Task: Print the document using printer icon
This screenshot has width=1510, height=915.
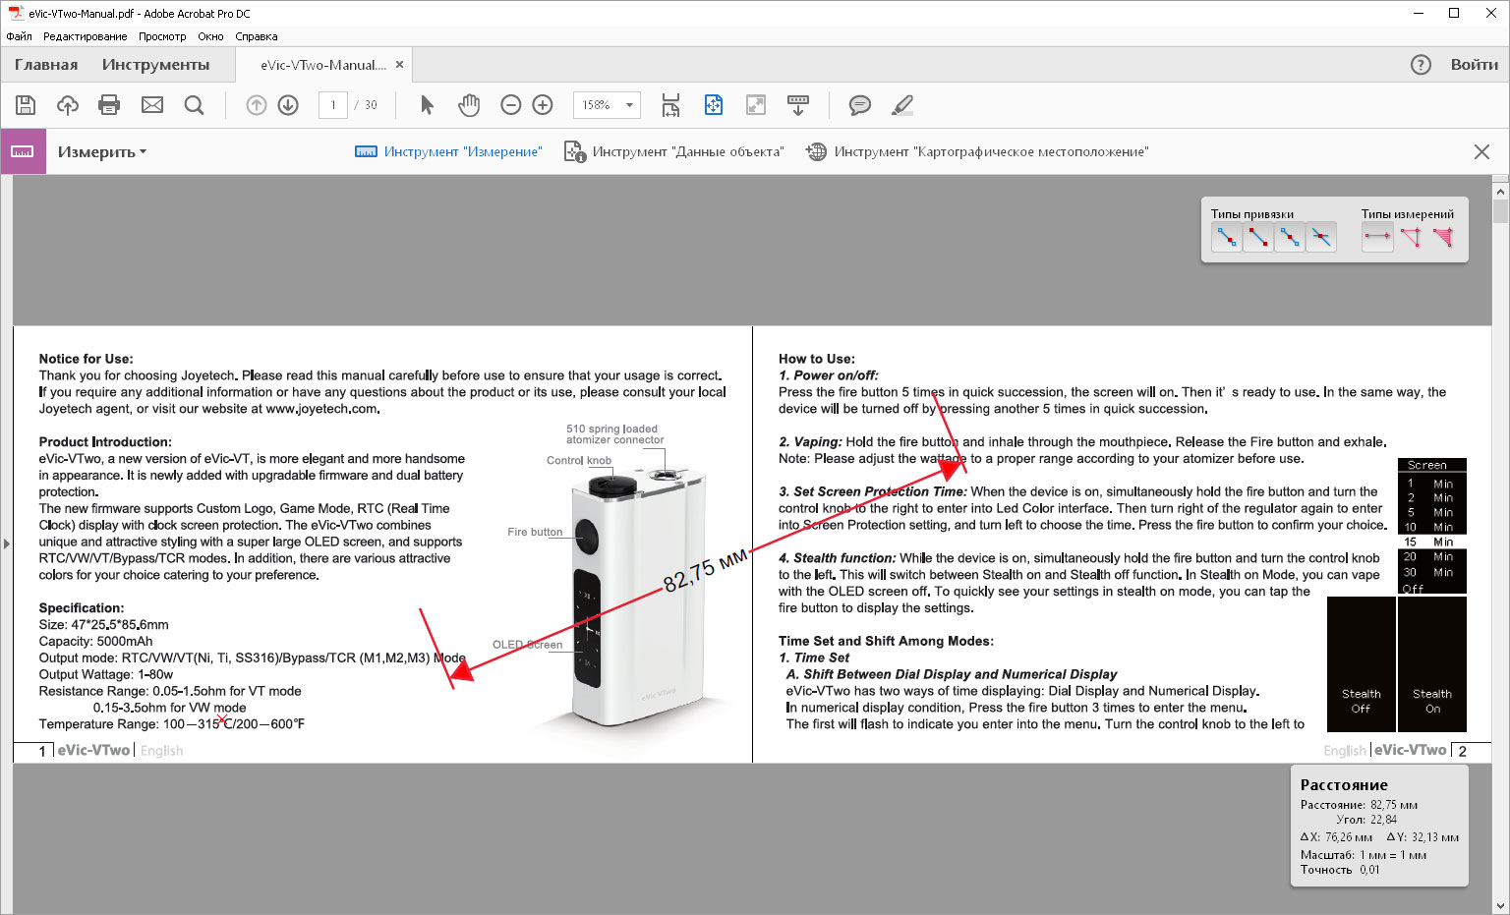Action: (109, 105)
